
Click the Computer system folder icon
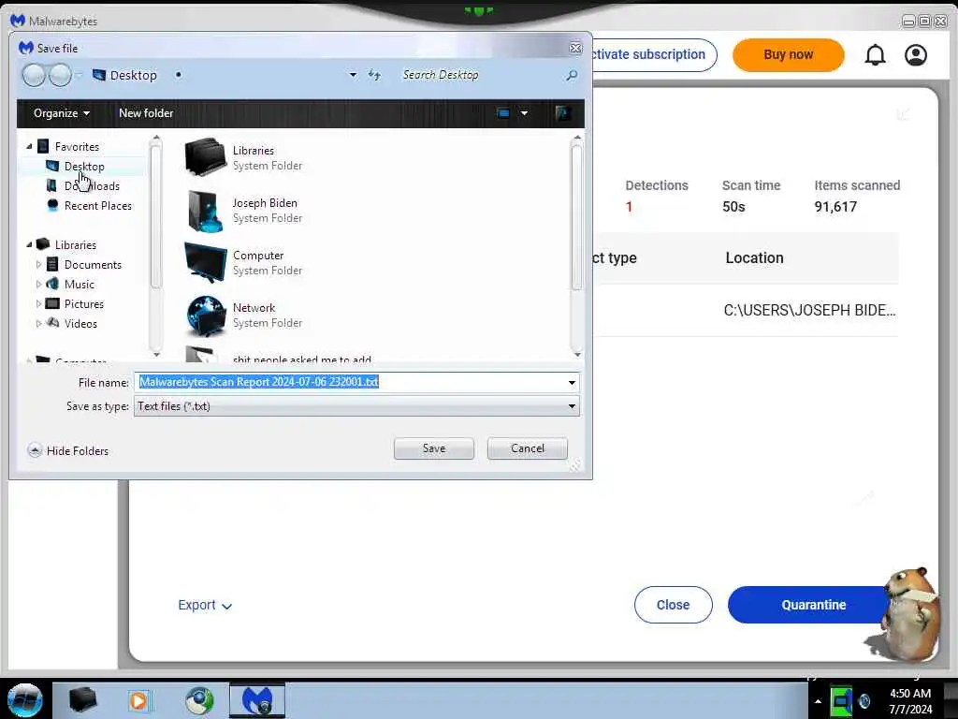pyautogui.click(x=205, y=263)
